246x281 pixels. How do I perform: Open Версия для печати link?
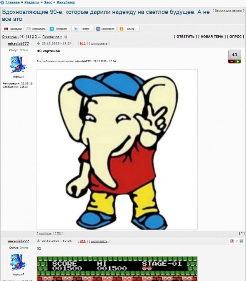228,11
